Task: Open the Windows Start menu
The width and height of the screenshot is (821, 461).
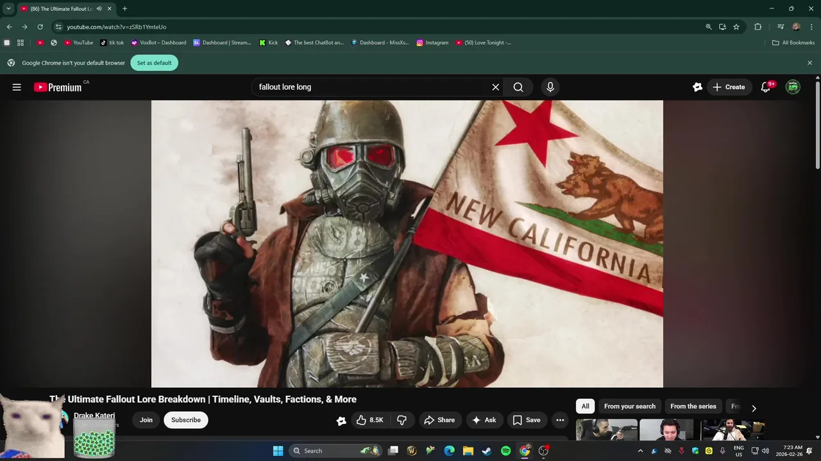Action: 278,451
